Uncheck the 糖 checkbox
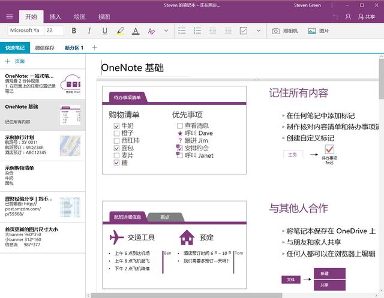Image resolution: width=384 pixels, height=298 pixels. [x=116, y=163]
